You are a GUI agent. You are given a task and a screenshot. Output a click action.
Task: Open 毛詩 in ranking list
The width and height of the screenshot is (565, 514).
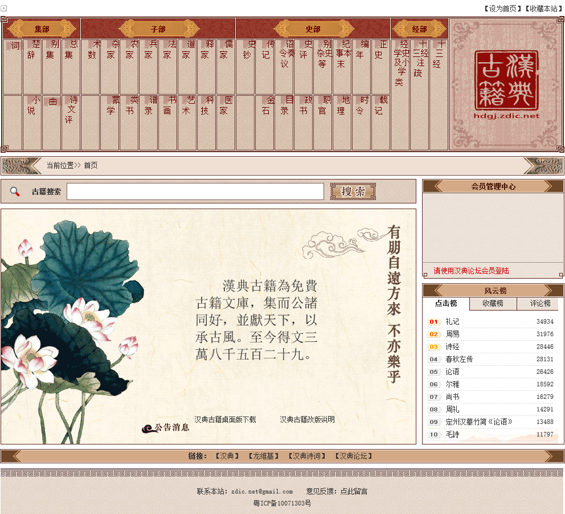point(452,434)
